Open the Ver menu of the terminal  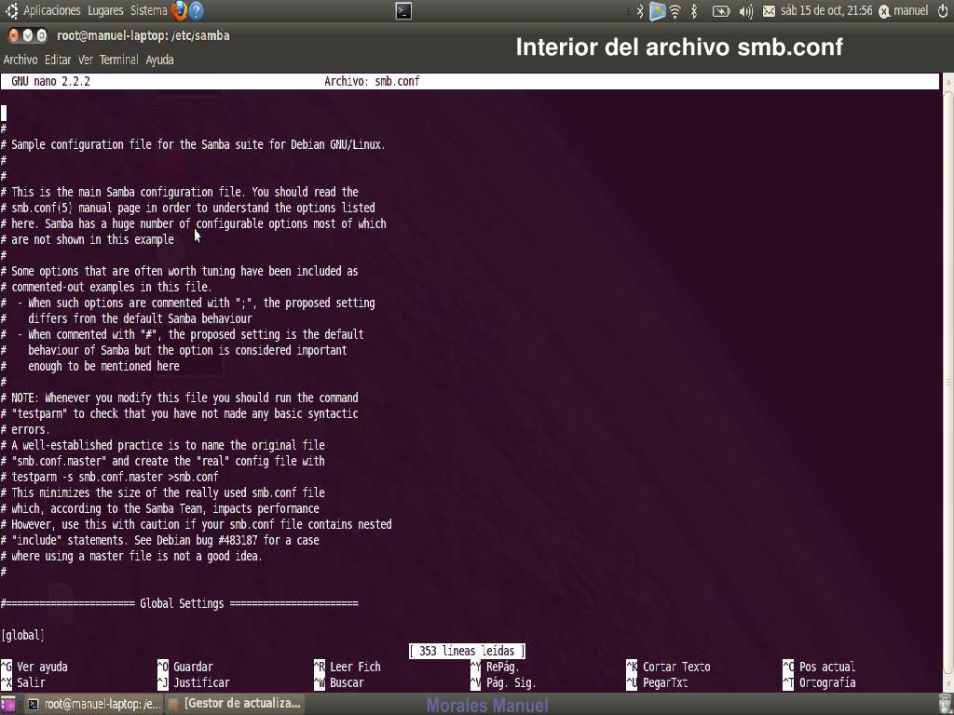(86, 60)
